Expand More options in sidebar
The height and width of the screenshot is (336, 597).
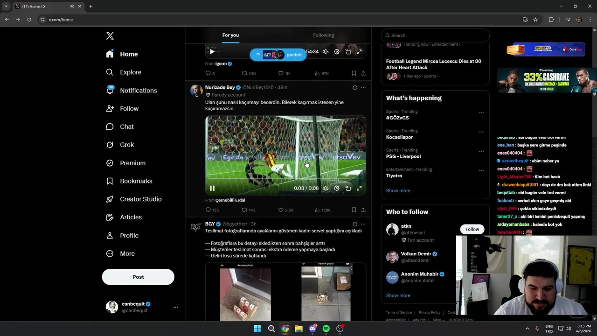click(121, 254)
